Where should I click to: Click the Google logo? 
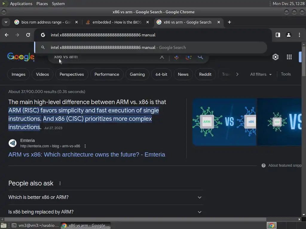point(21,57)
